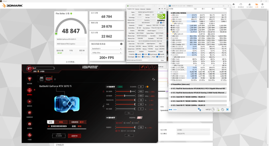Switch to the Advanced tab in GPU-Z

[143, 9]
